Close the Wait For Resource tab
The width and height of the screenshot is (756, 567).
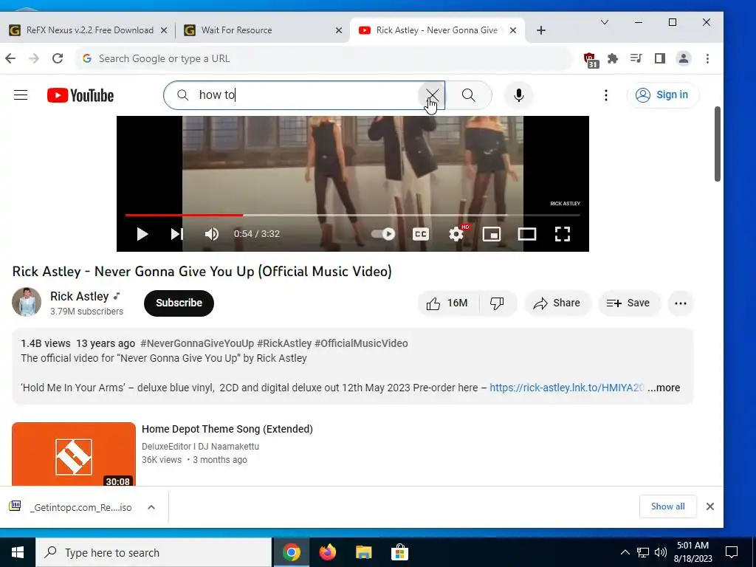pos(338,30)
